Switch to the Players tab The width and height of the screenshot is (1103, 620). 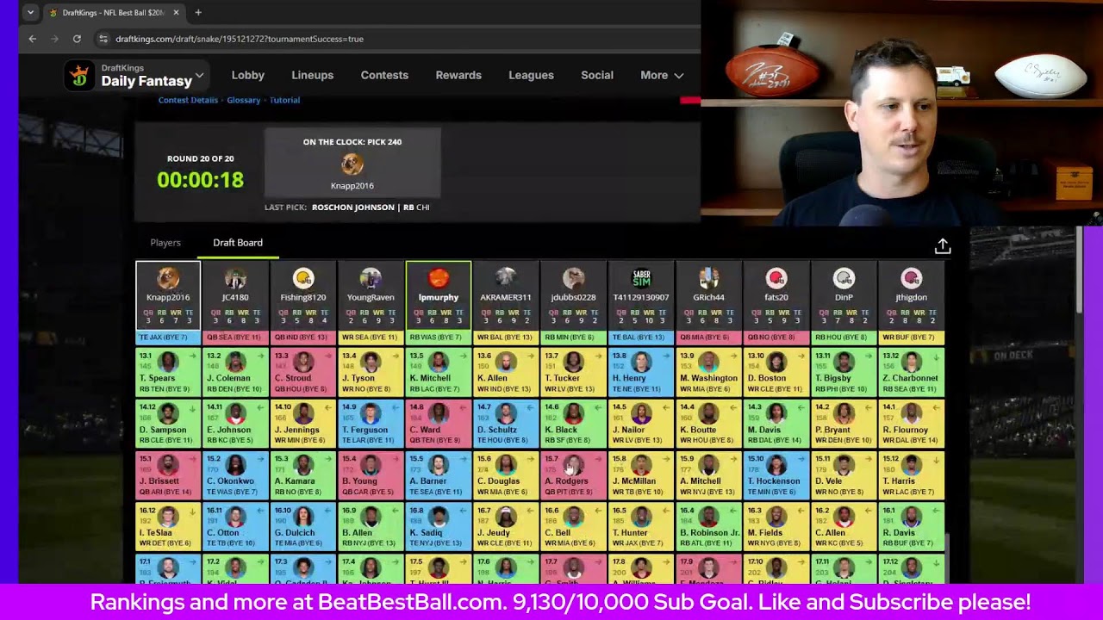[x=165, y=243]
